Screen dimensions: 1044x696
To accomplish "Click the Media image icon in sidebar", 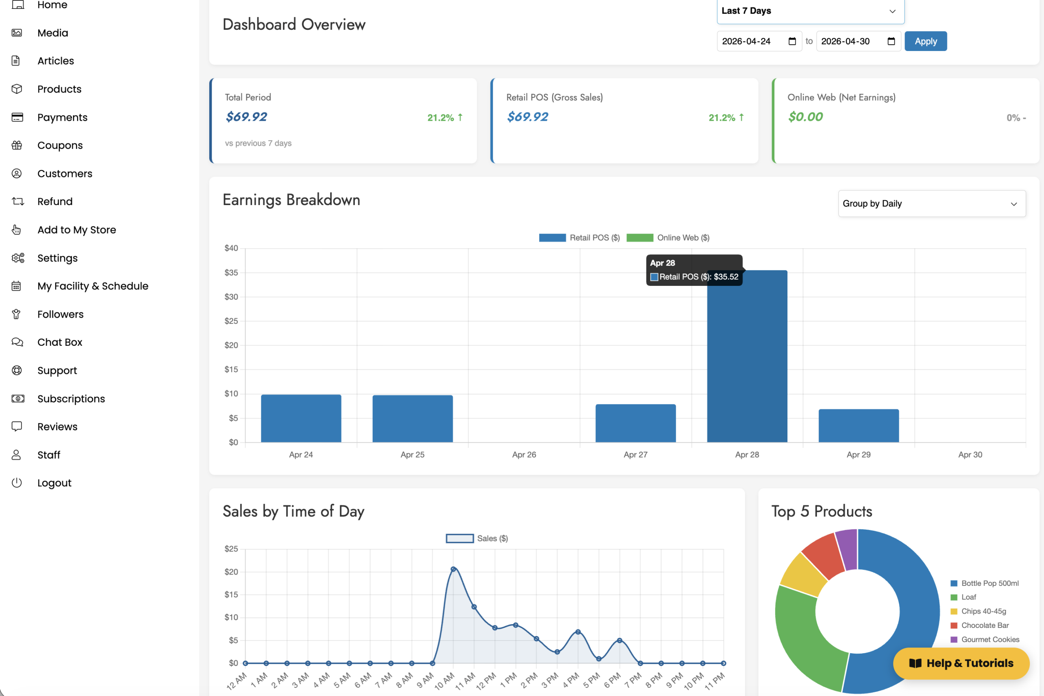I will coord(17,33).
